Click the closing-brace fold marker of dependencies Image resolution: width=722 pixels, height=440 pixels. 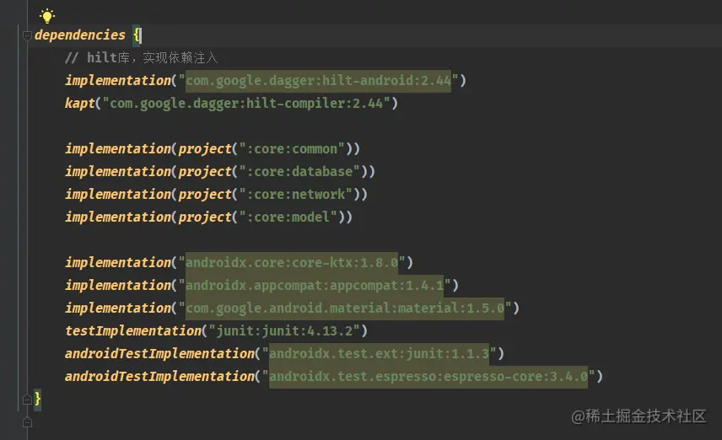click(x=27, y=399)
